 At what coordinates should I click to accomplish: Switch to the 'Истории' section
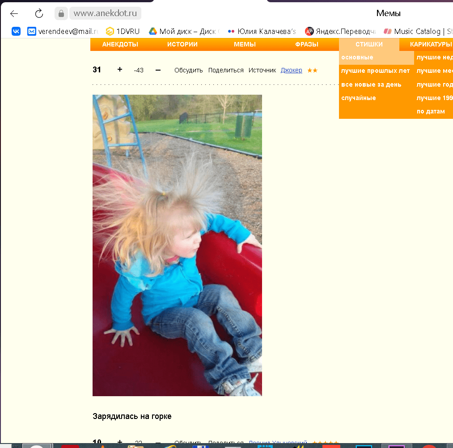(x=182, y=44)
